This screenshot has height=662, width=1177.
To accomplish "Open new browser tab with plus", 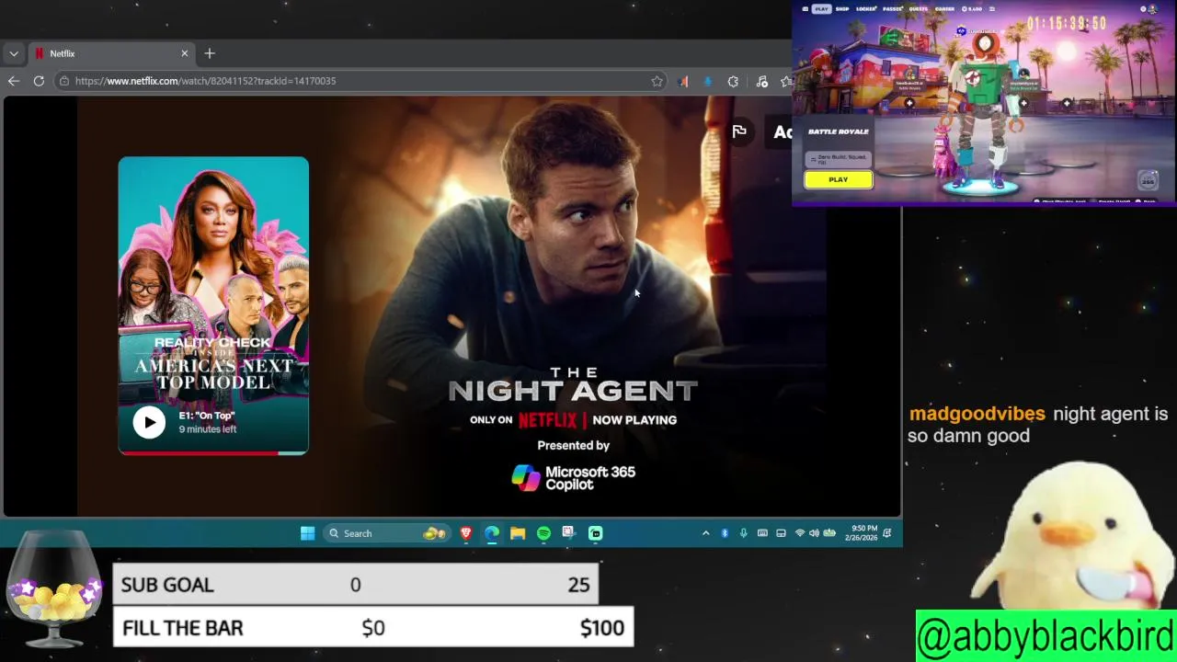I will point(210,53).
